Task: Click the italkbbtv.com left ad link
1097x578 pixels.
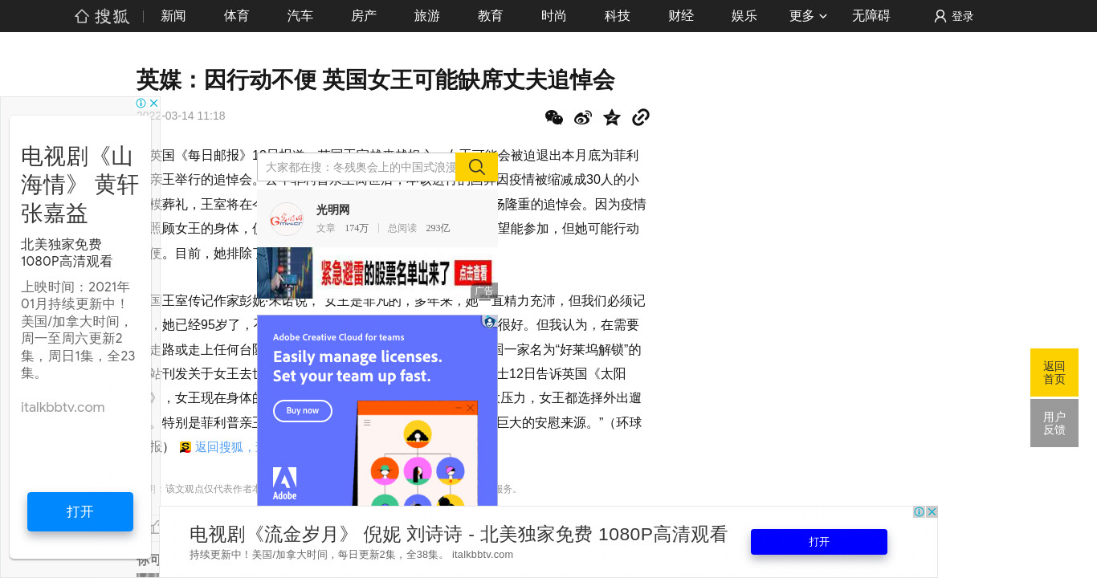Action: click(63, 407)
